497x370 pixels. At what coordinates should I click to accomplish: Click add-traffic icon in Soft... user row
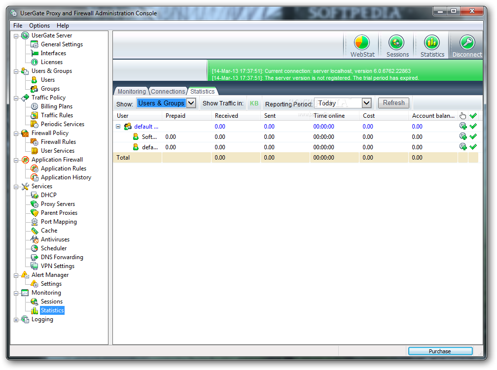tap(463, 136)
